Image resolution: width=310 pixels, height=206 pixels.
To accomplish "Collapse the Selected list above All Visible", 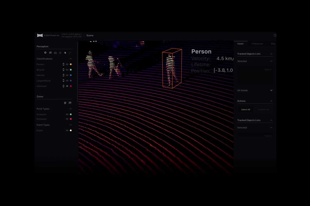I will pyautogui.click(x=271, y=61).
